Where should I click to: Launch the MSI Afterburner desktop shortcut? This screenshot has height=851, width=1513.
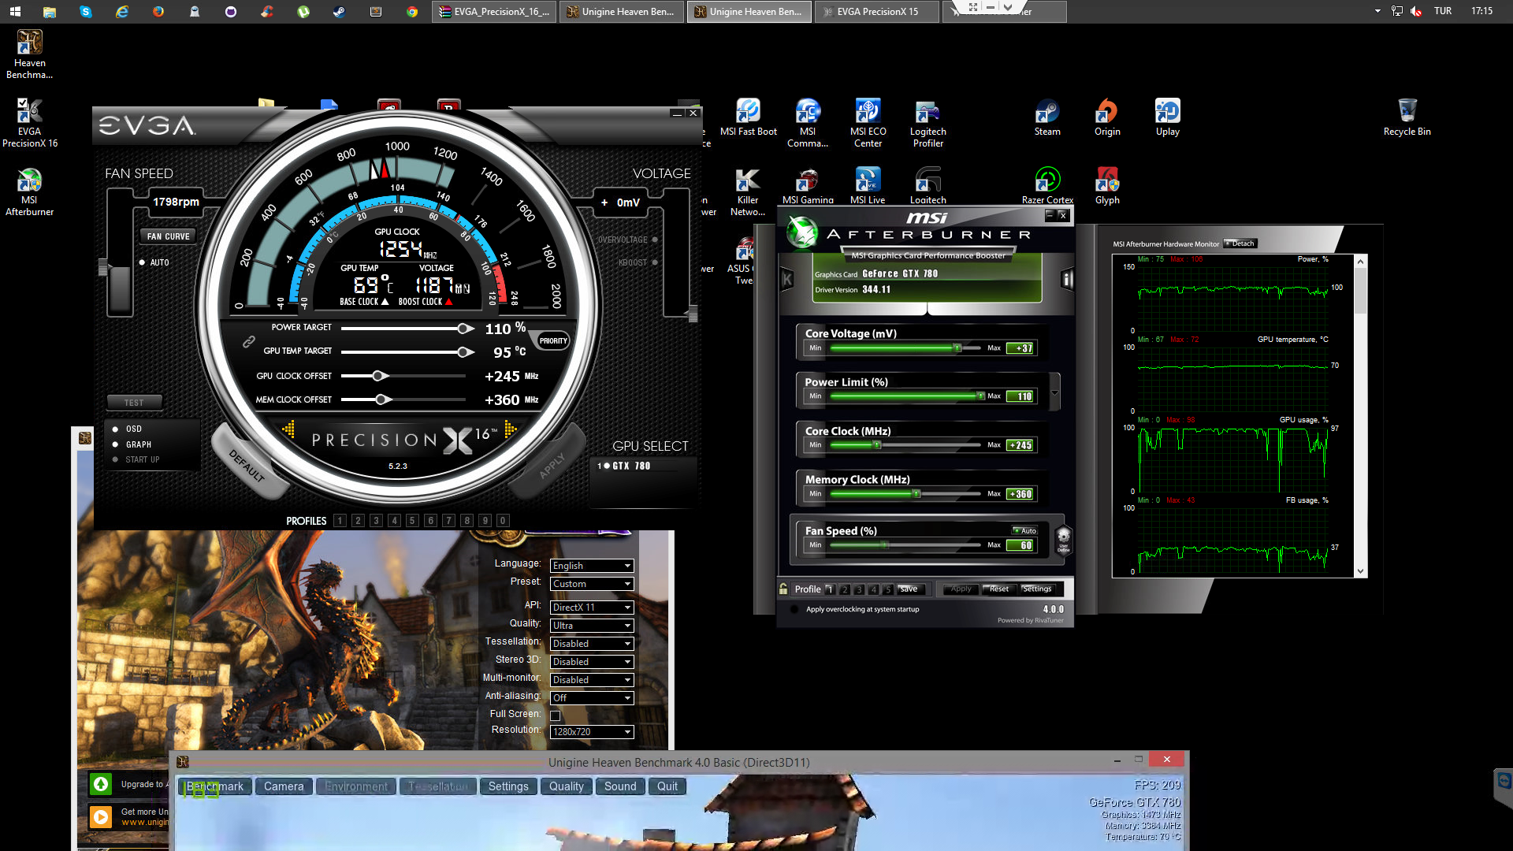tap(30, 191)
